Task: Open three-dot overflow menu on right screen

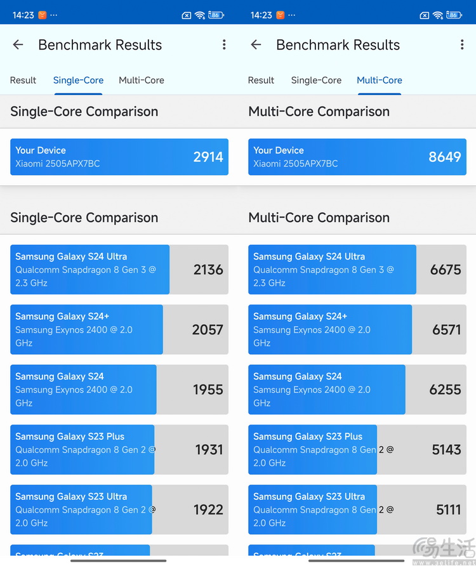Action: point(462,45)
